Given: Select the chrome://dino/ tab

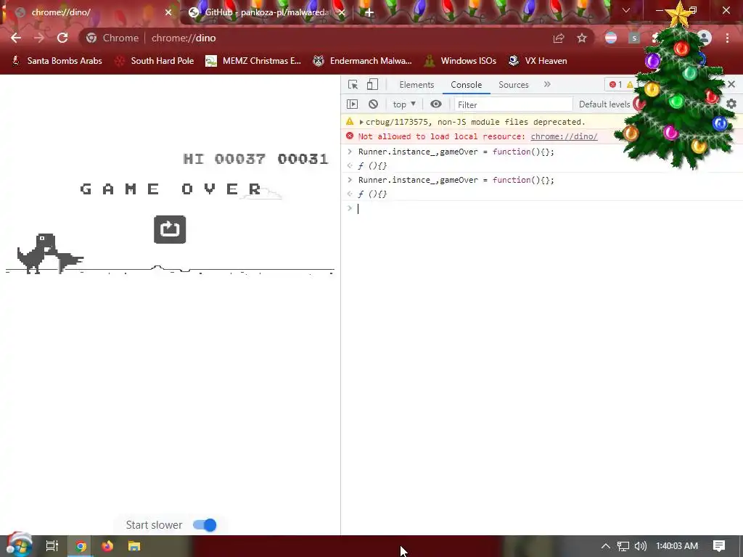Looking at the screenshot, I should pos(90,12).
